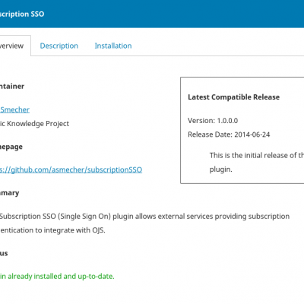Click the Subscription SSO summary description text
This screenshot has height=304, width=304.
[x=144, y=223]
